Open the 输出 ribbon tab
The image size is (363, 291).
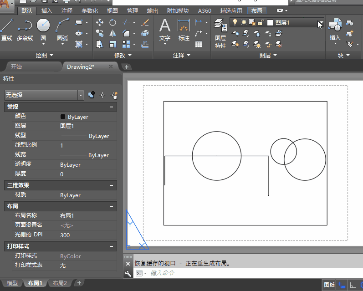[152, 10]
